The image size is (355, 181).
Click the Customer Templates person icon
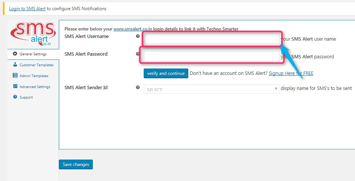15,65
